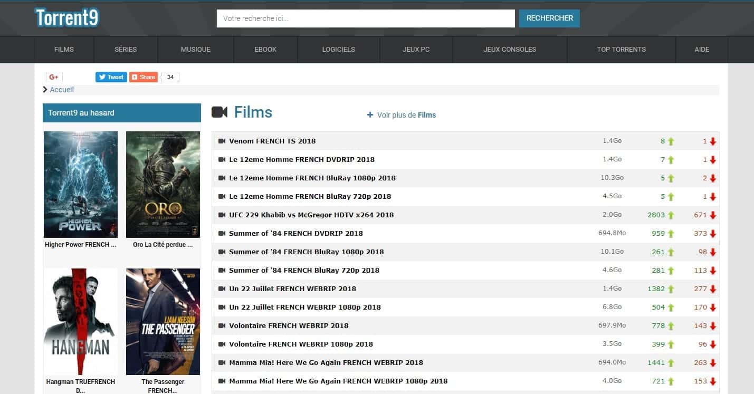Click the Google+ share icon
This screenshot has height=394, width=754.
point(54,76)
